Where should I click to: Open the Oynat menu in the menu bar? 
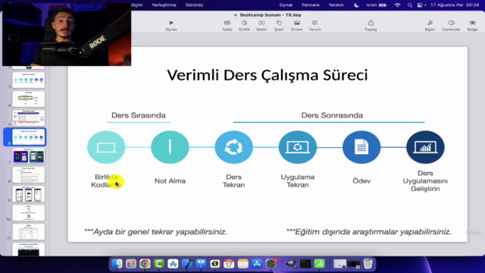coord(286,5)
